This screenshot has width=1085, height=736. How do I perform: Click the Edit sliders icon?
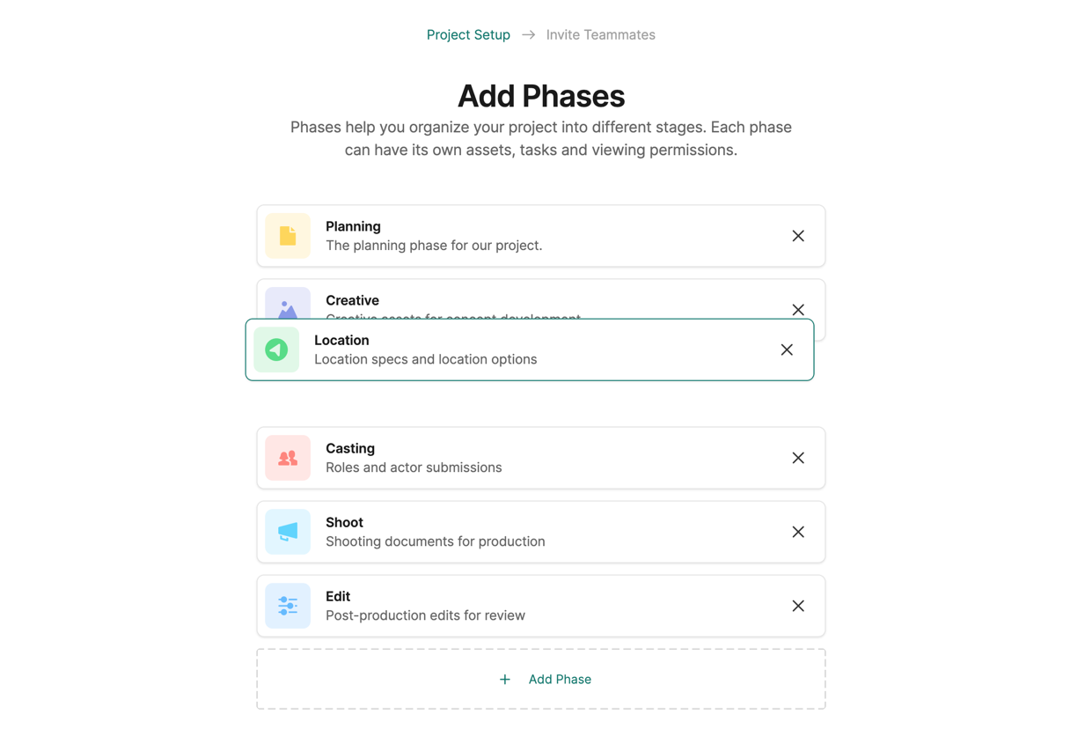[x=288, y=606]
